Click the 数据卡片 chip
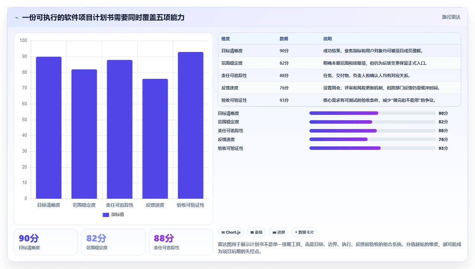 click(304, 232)
